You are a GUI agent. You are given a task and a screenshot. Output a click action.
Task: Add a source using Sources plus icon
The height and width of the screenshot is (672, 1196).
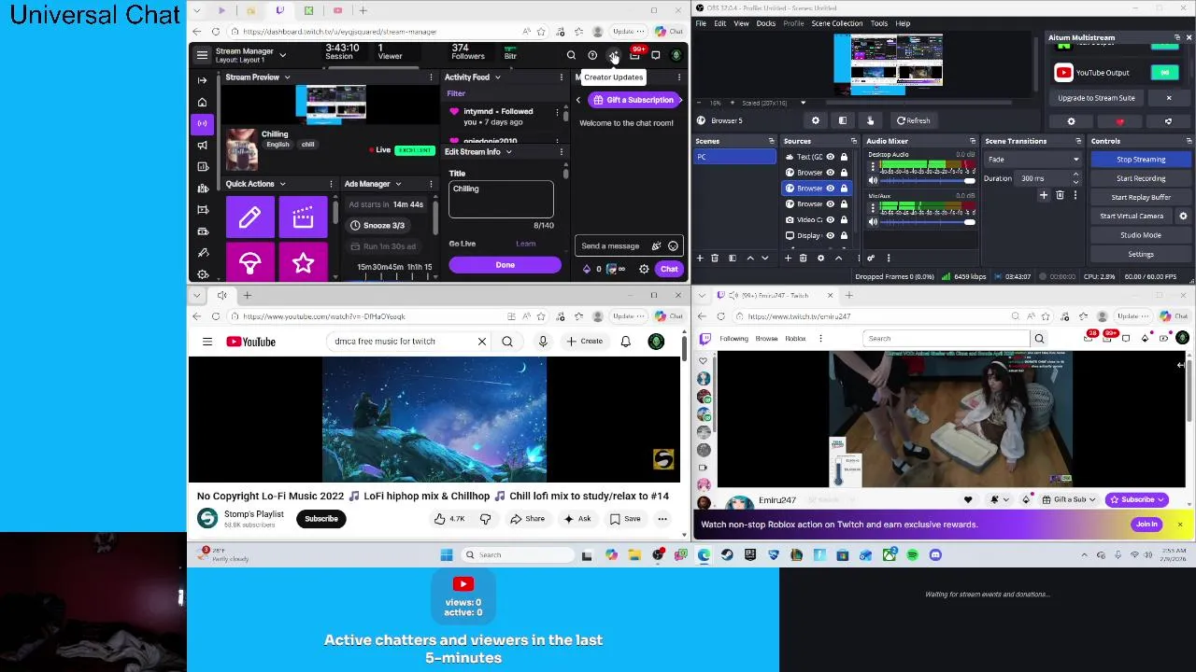click(x=789, y=258)
